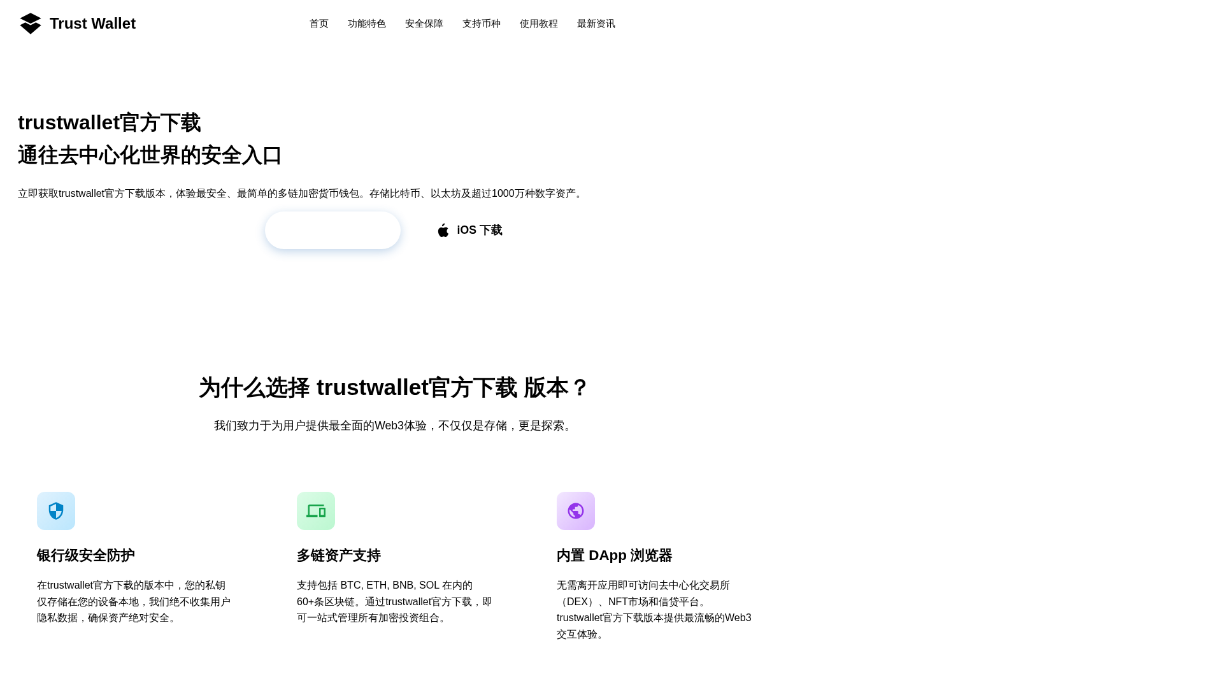Screen dimensions: 1223x688
Task: Select the 内置 DApp 浏览器 heading
Action: click(615, 555)
